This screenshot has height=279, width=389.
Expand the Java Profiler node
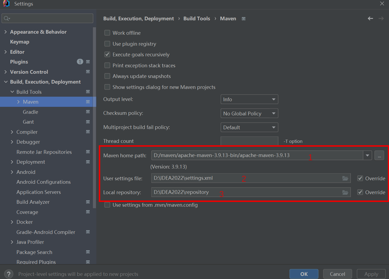point(12,242)
